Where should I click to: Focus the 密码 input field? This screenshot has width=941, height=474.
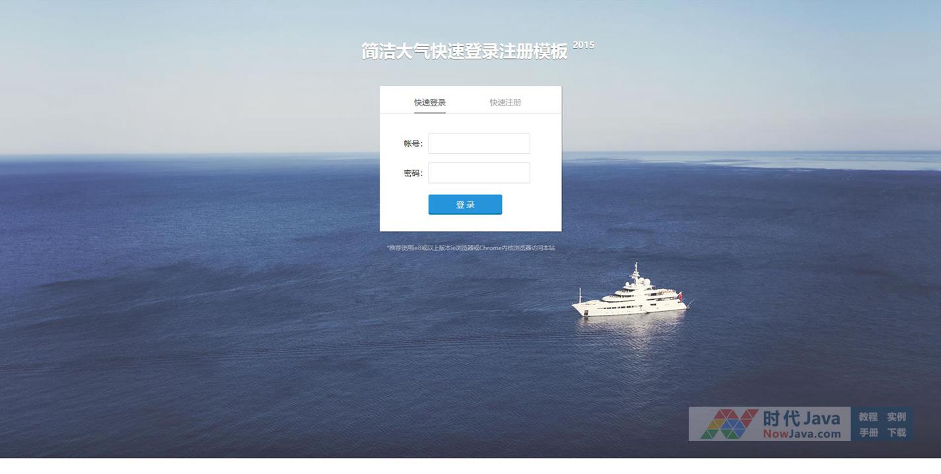click(x=479, y=173)
